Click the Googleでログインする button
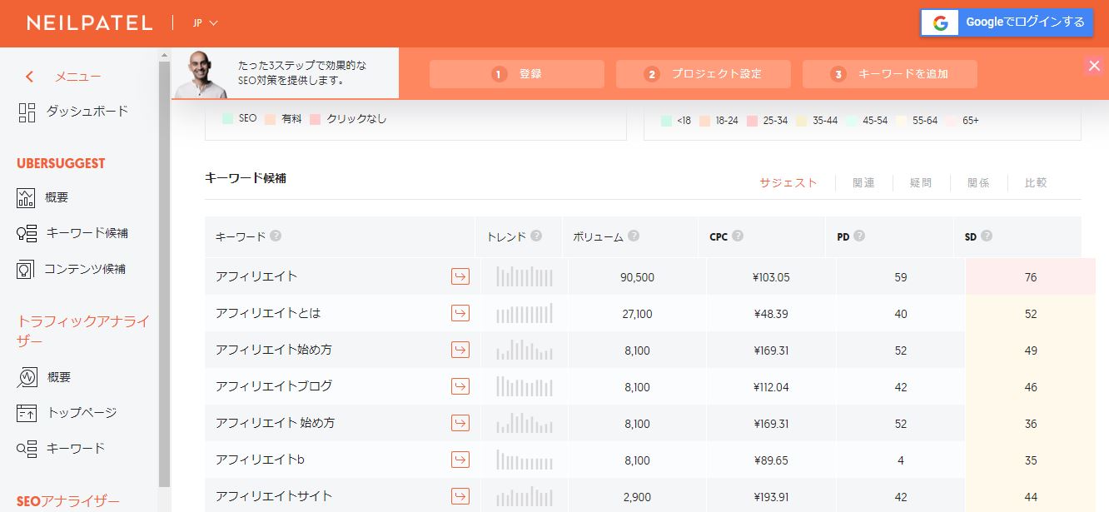The image size is (1109, 512). 1007,22
